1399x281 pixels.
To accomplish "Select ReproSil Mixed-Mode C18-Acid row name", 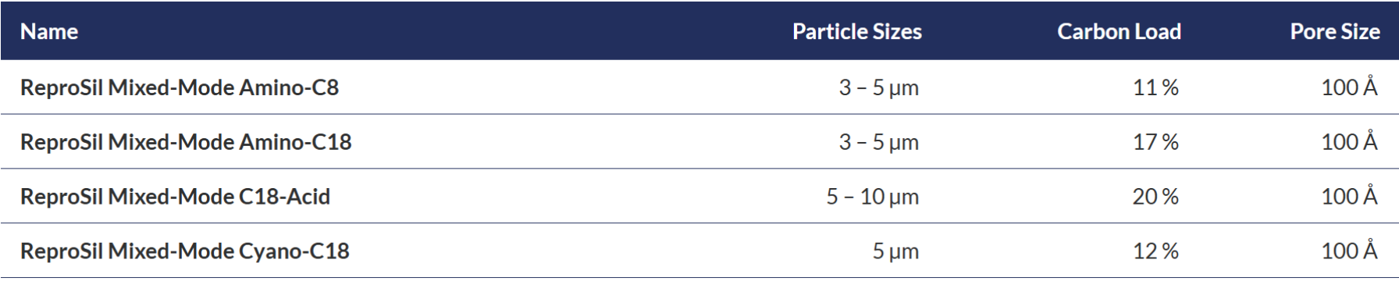I will [175, 197].
